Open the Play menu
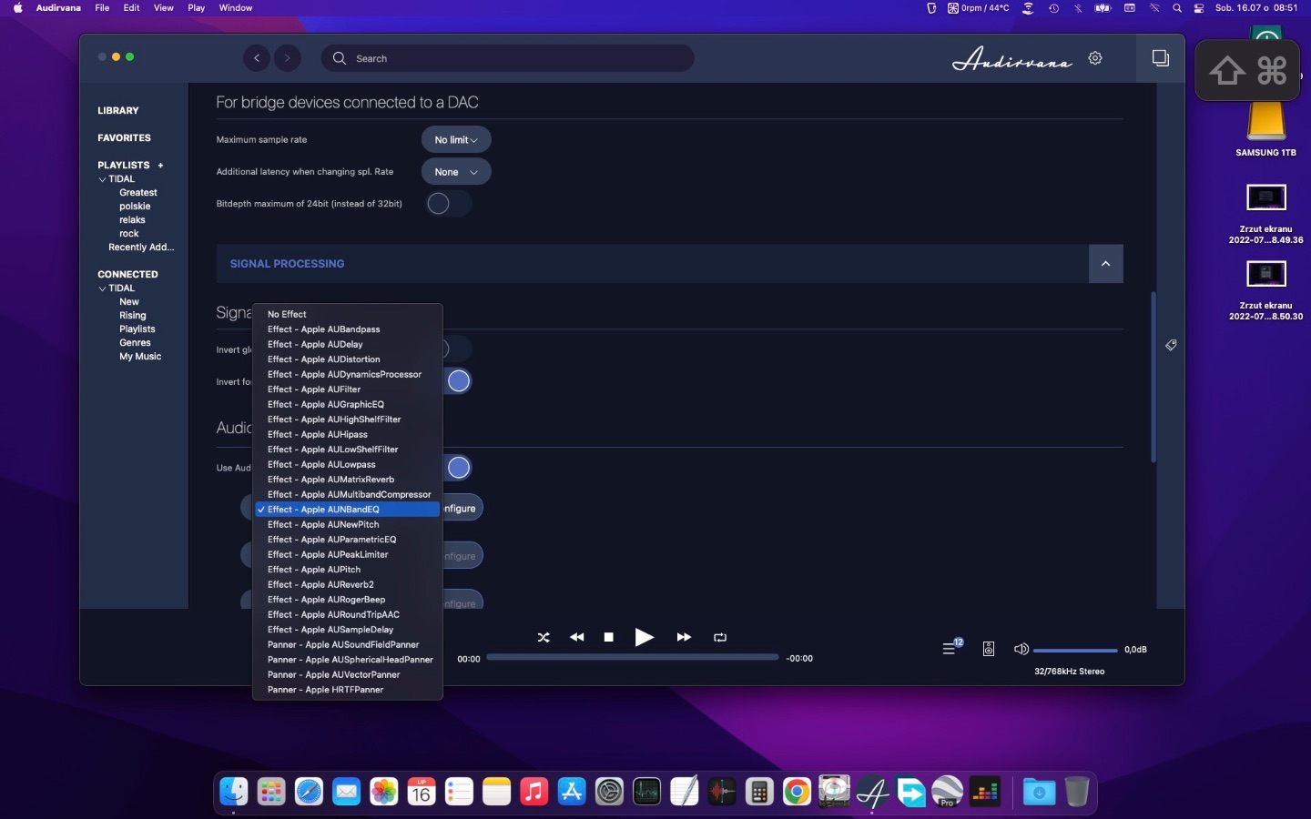The height and width of the screenshot is (819, 1311). click(197, 8)
